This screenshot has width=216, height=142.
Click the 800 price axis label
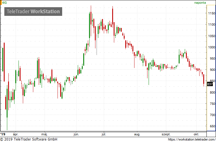pyautogui.click(x=213, y=92)
